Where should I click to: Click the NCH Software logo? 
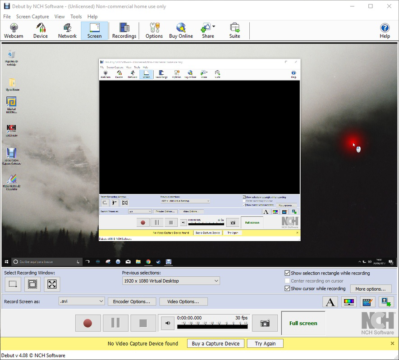[378, 323]
